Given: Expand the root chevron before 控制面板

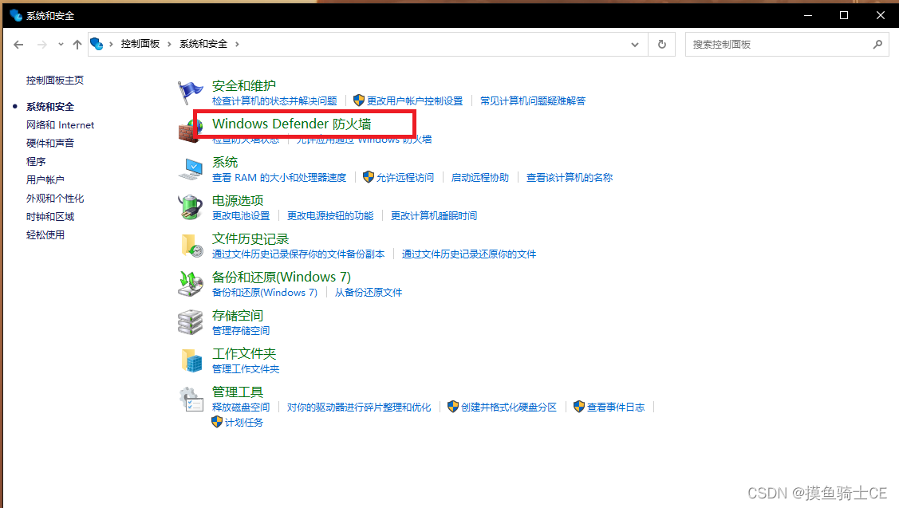Looking at the screenshot, I should pyautogui.click(x=111, y=44).
